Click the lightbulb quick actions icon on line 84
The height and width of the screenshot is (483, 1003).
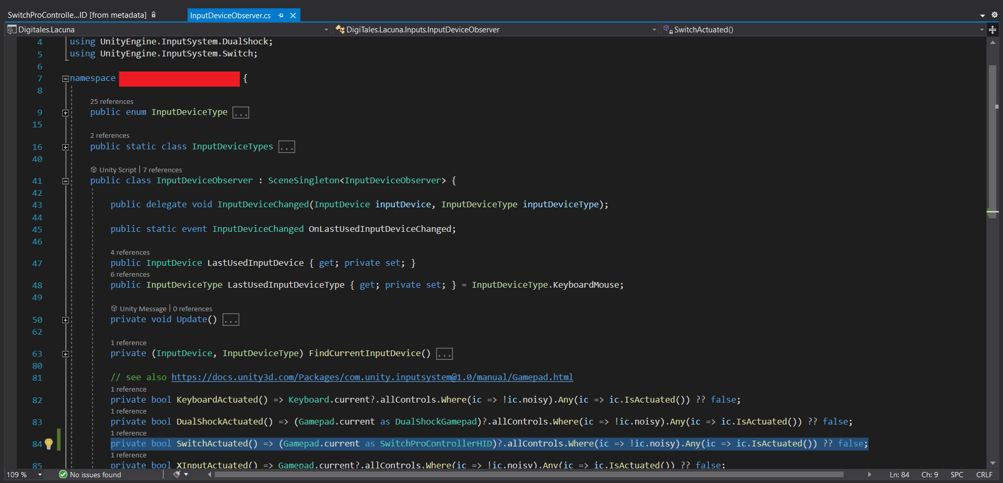coord(49,444)
